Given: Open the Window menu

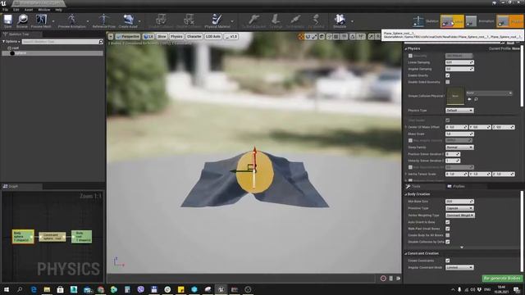Looking at the screenshot, I should point(43,10).
